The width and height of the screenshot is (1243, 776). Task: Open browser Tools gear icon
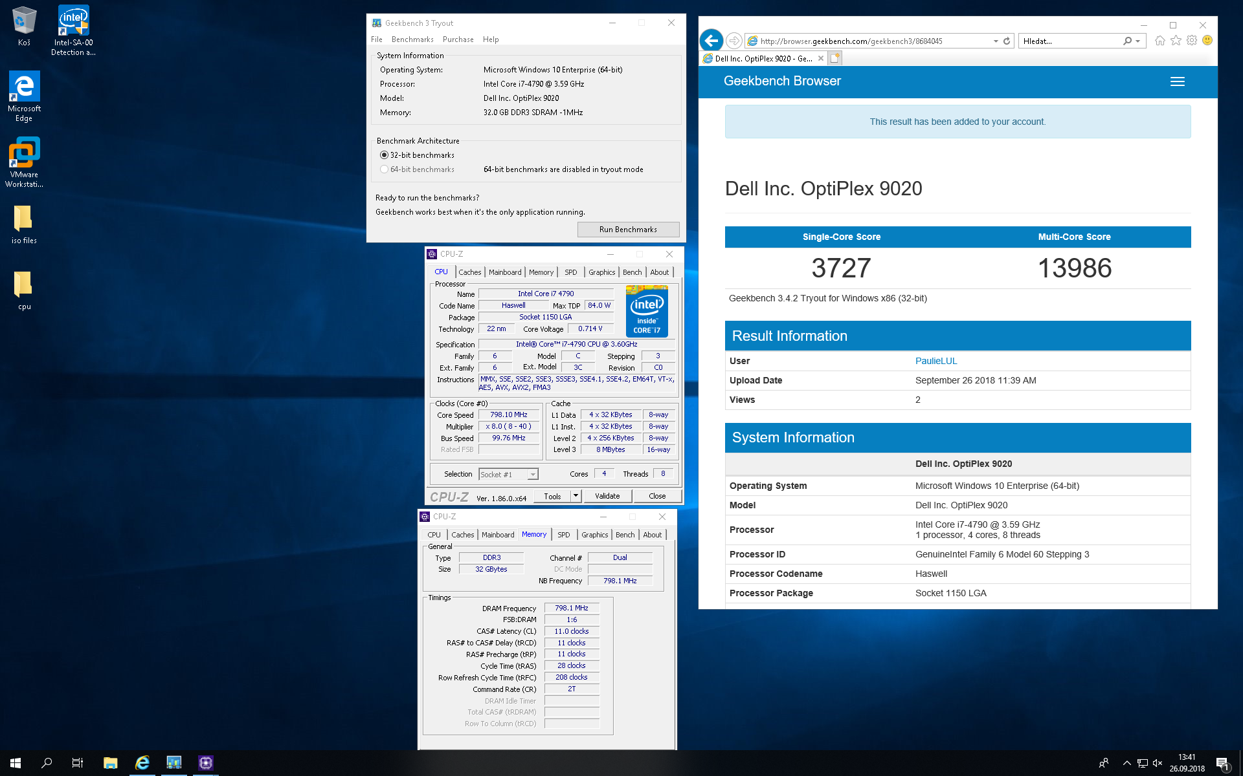pyautogui.click(x=1192, y=40)
